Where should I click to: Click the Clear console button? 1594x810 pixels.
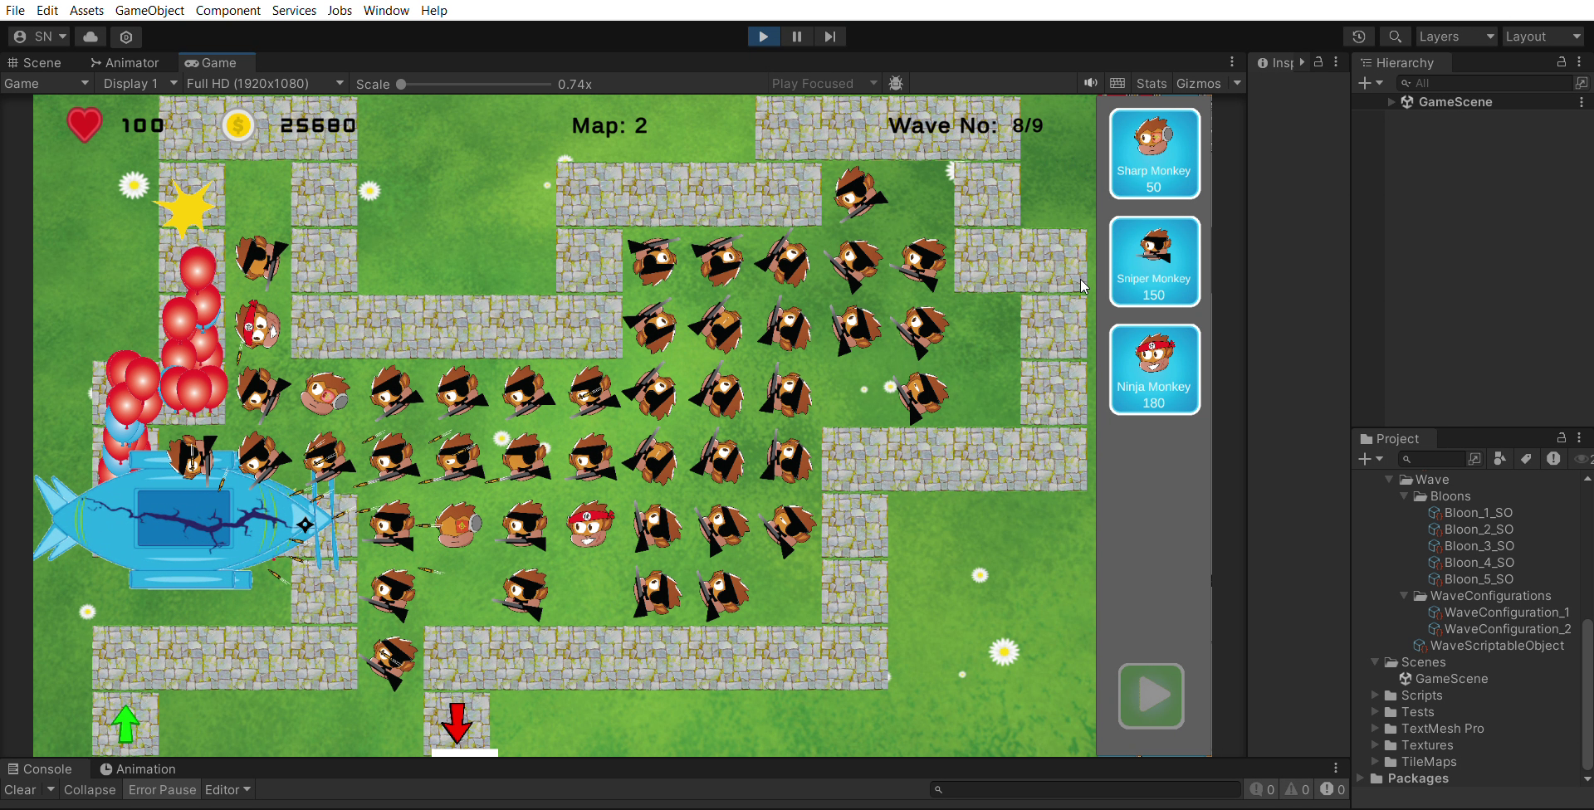pos(20,790)
